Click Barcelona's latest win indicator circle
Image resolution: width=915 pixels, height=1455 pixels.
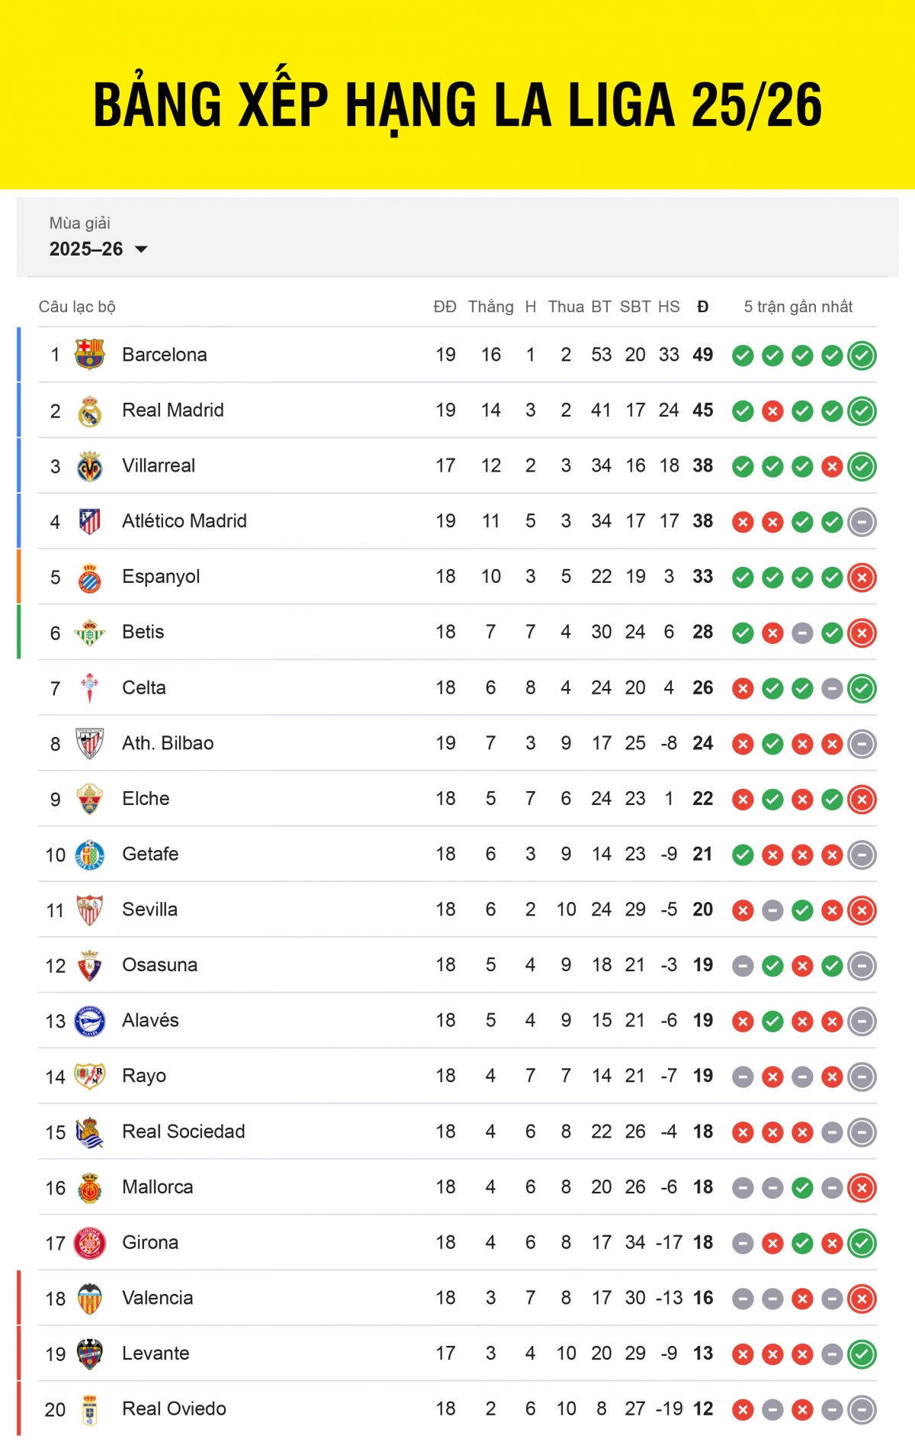860,353
